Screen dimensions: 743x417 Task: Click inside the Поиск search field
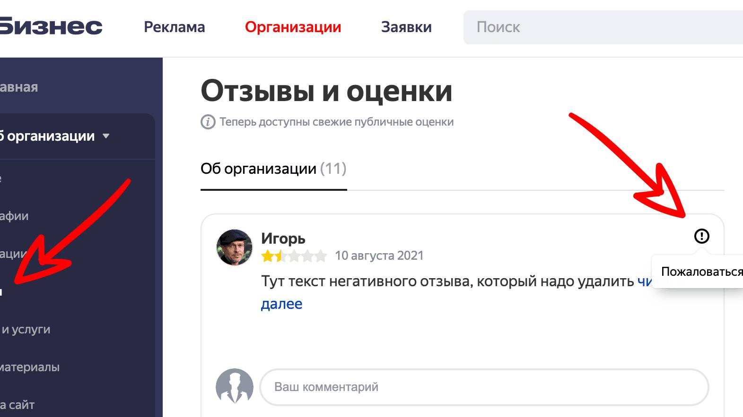603,27
